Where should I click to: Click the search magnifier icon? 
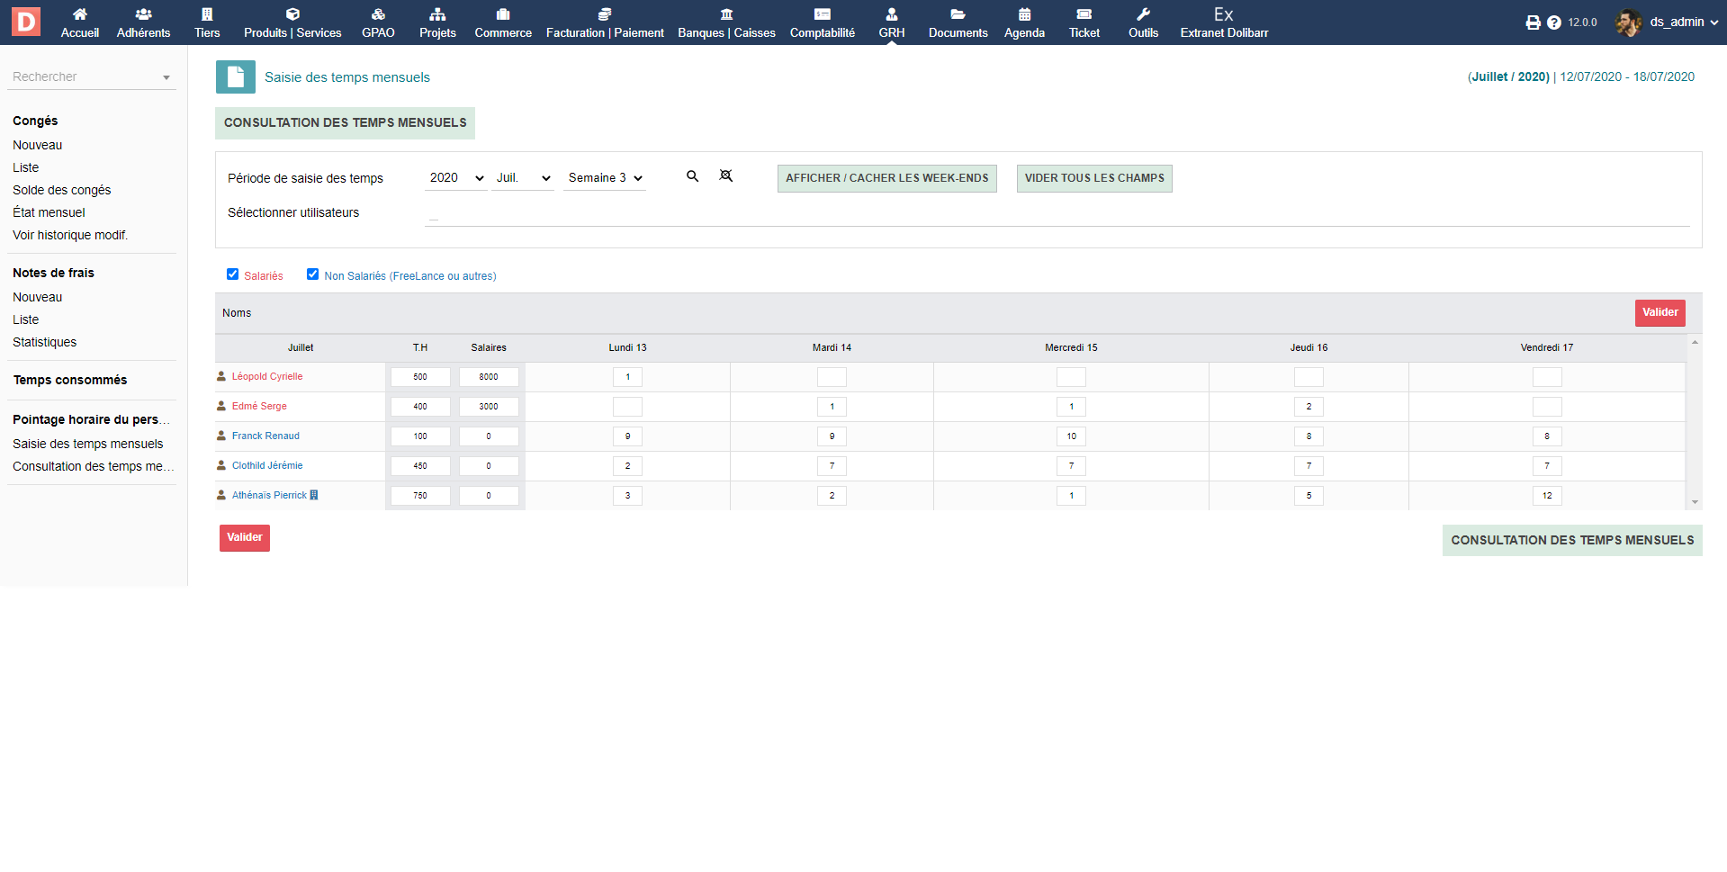click(692, 176)
